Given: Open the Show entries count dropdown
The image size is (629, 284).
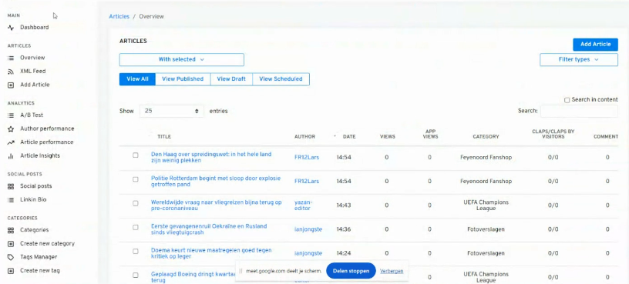Looking at the screenshot, I should (172, 111).
